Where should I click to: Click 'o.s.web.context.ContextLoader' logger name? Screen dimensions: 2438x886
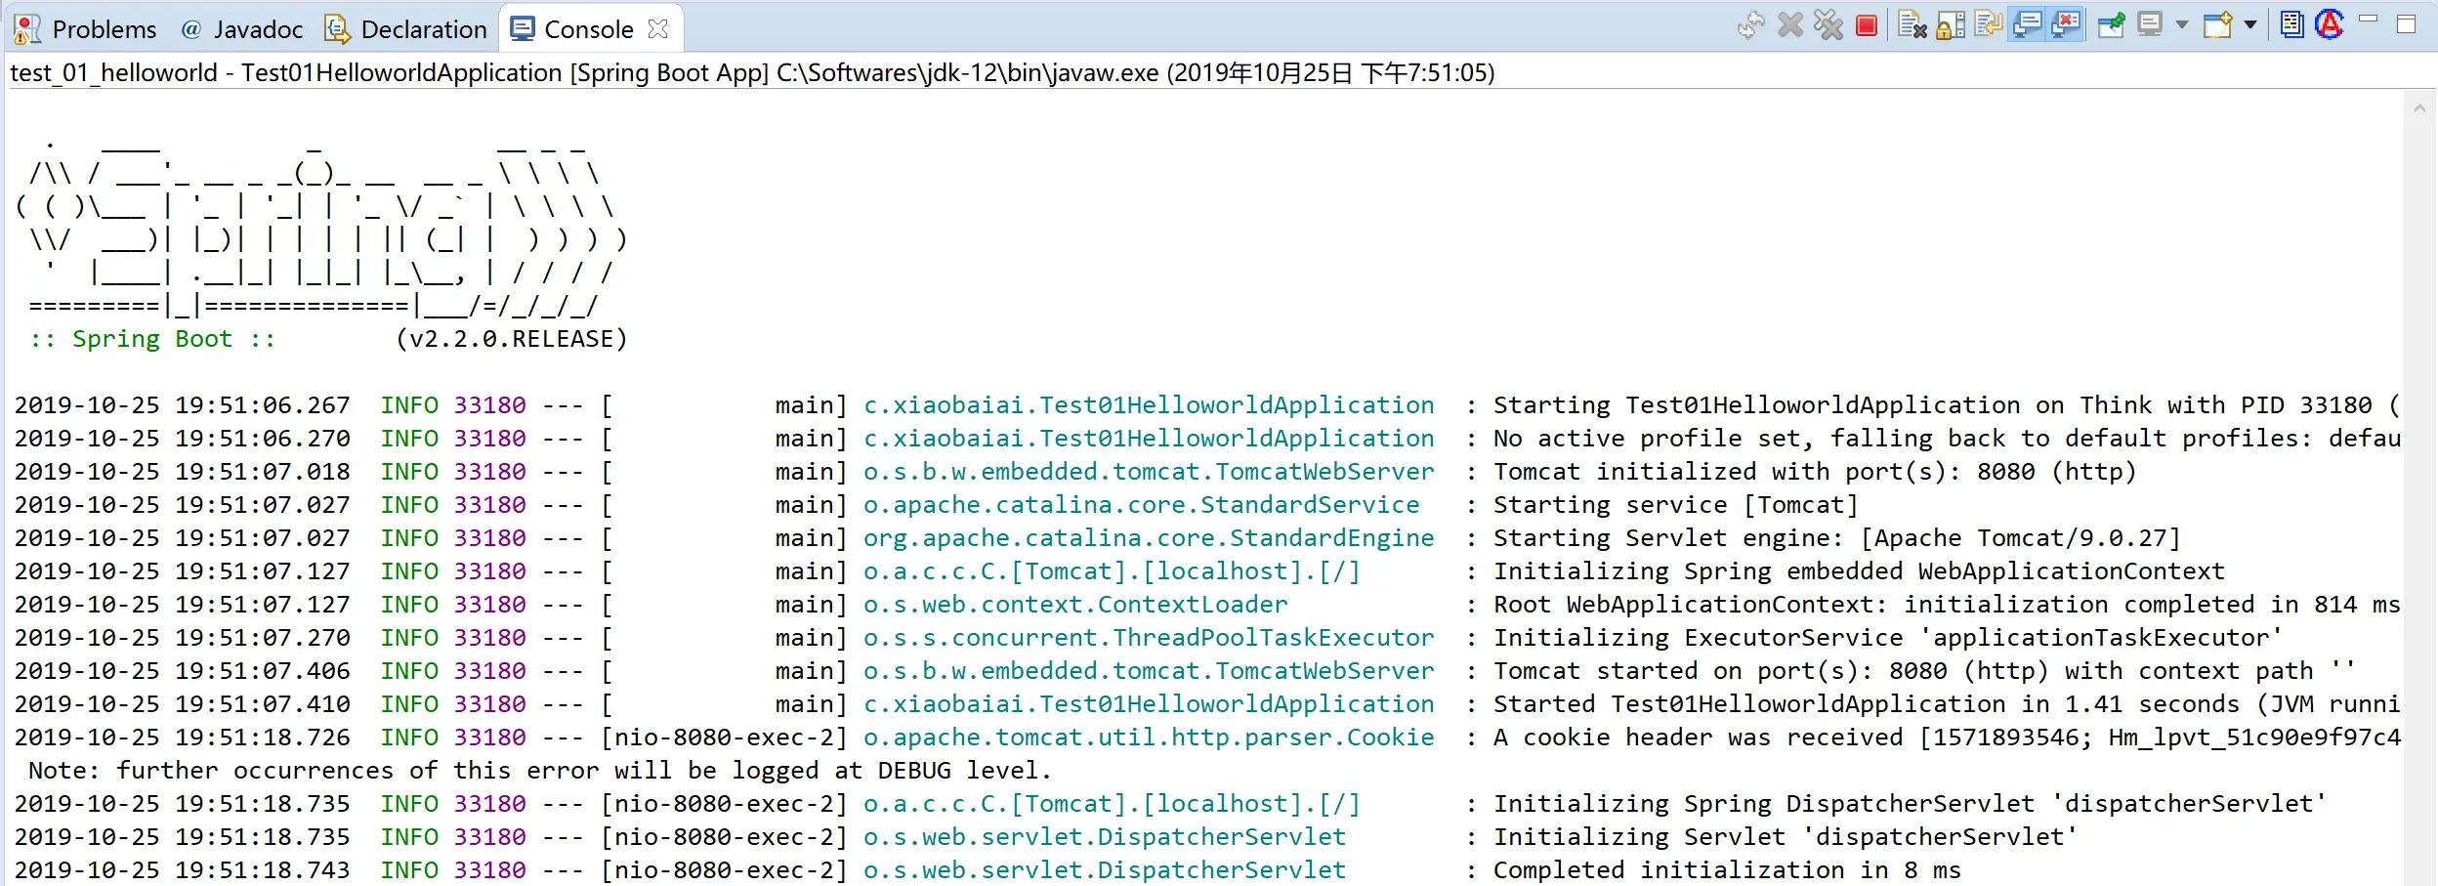click(1075, 605)
